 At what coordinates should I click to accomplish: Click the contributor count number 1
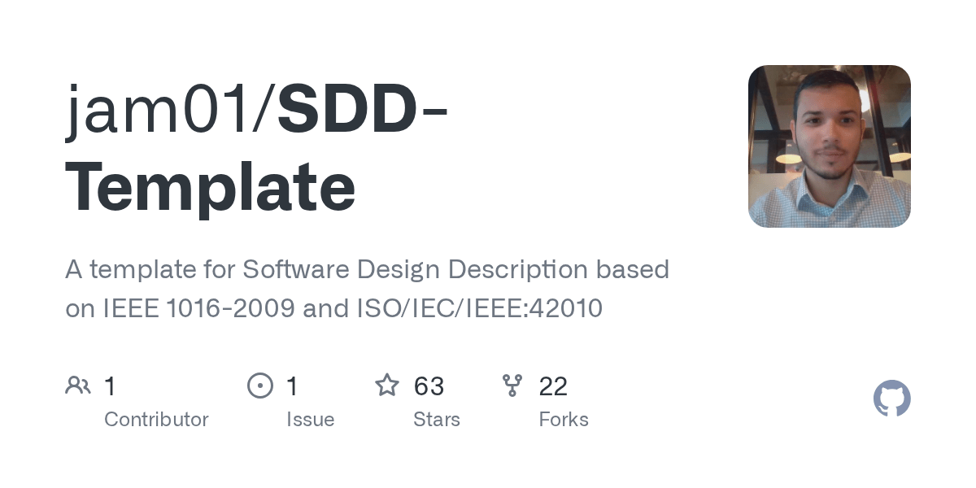tap(110, 386)
